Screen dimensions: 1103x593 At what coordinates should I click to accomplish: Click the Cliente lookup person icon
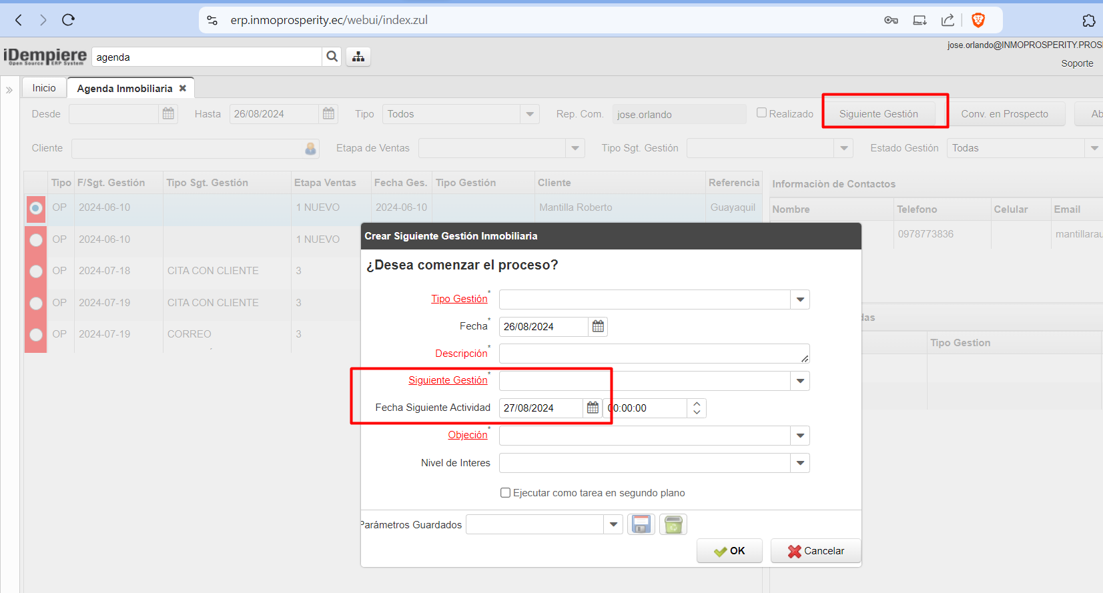tap(310, 148)
